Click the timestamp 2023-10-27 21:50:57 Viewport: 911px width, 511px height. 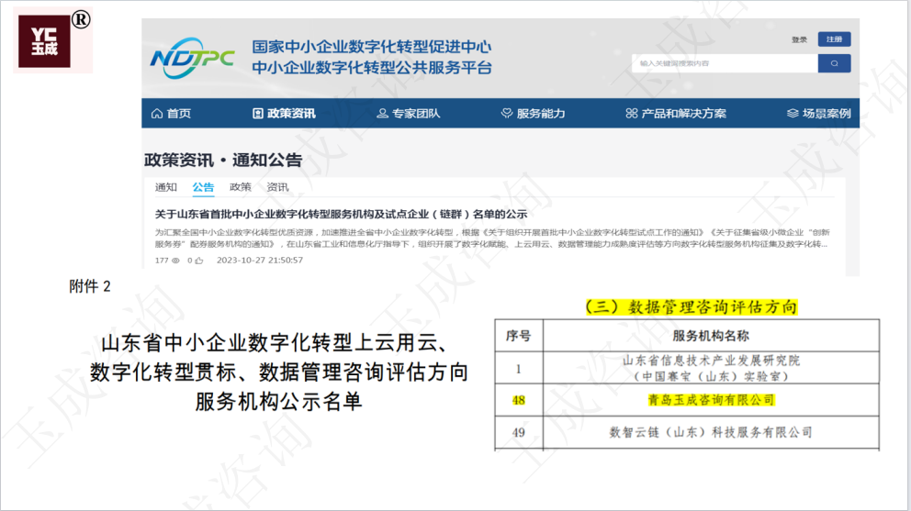[x=260, y=261]
